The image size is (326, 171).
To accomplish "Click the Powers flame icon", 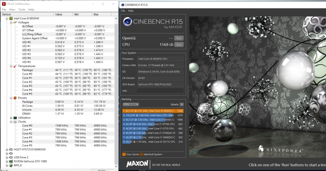I will (x=15, y=98).
